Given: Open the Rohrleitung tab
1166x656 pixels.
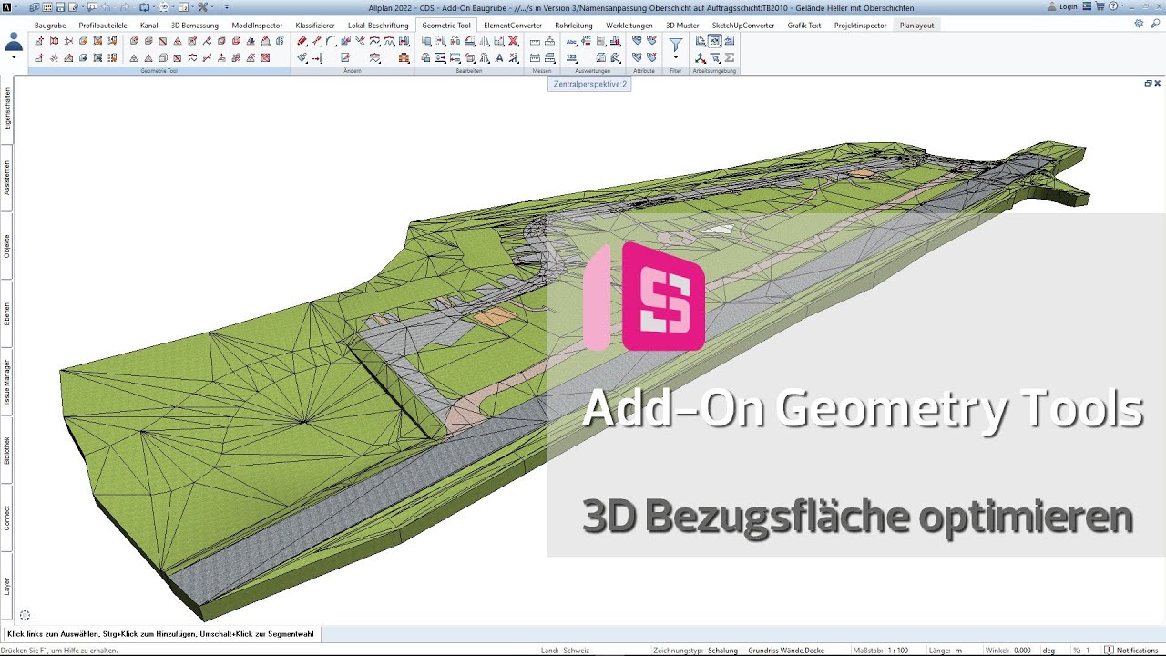Looking at the screenshot, I should pos(574,25).
